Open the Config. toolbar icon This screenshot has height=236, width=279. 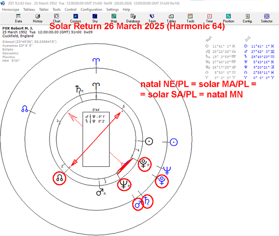[248, 18]
